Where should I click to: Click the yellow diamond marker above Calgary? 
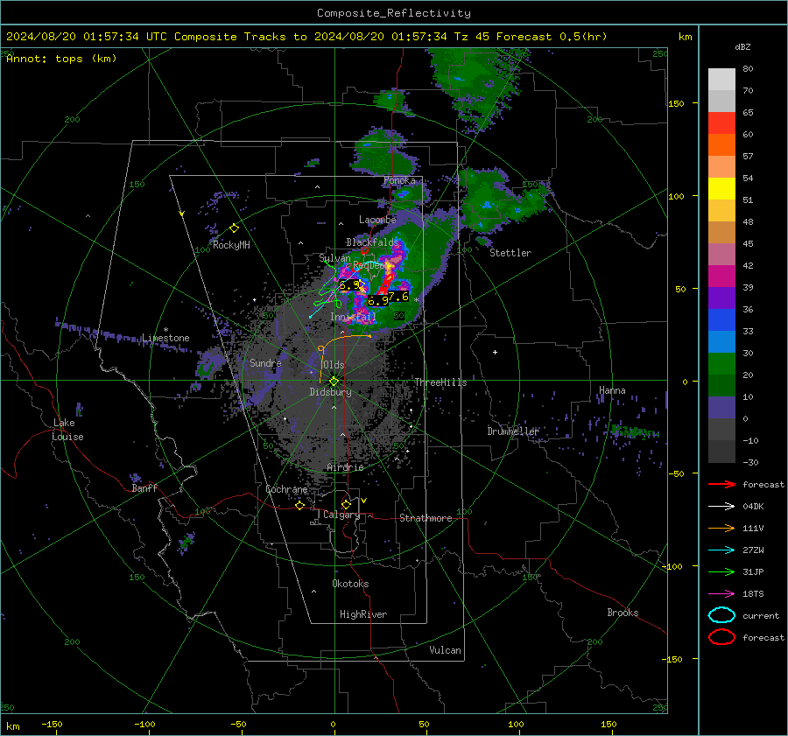(x=346, y=504)
